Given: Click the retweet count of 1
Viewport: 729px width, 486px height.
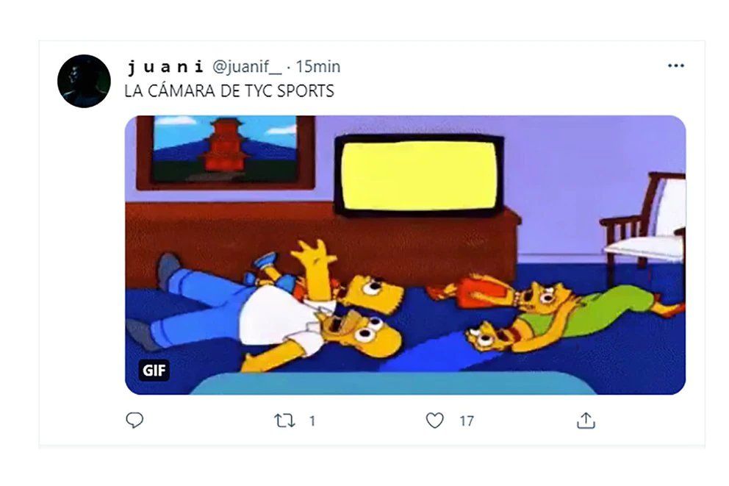Looking at the screenshot, I should point(312,421).
